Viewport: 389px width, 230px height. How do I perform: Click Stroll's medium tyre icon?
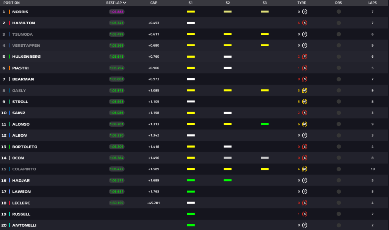305,101
